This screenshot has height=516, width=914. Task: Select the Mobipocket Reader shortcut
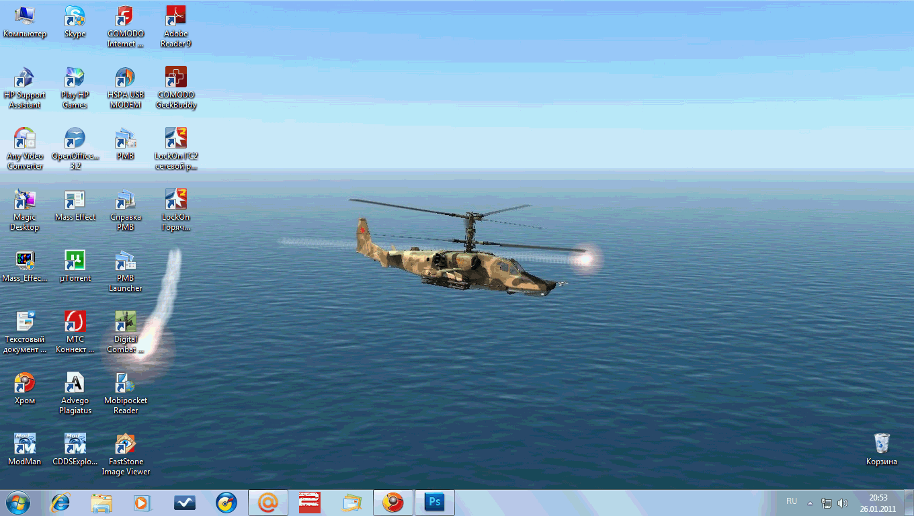126,394
